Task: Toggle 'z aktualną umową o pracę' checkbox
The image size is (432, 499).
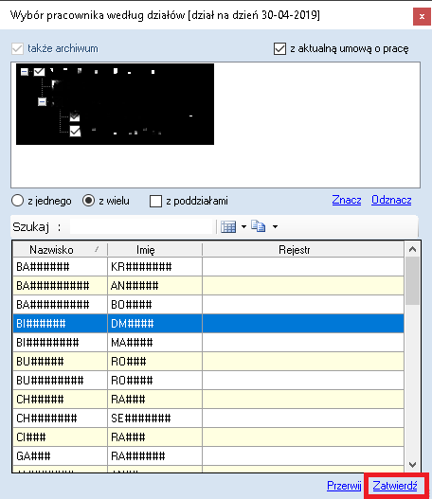Action: click(x=279, y=49)
